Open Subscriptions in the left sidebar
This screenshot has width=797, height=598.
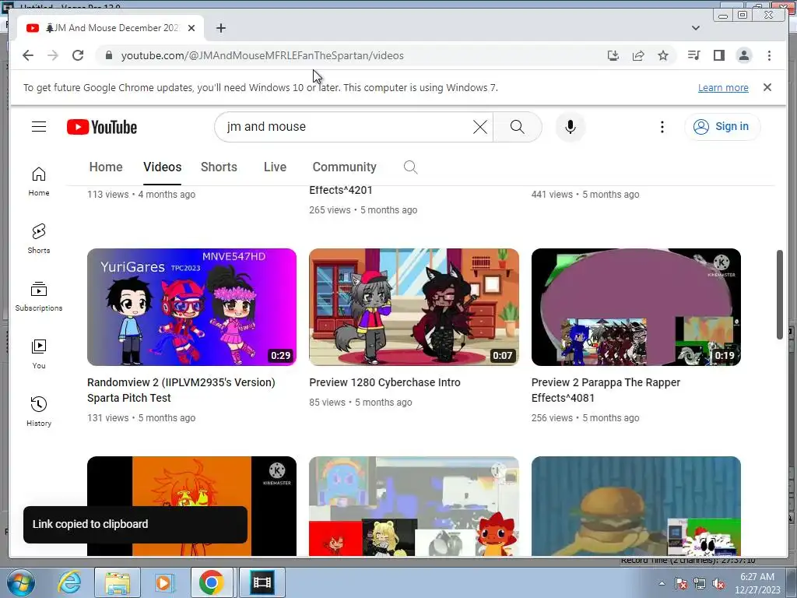click(39, 297)
